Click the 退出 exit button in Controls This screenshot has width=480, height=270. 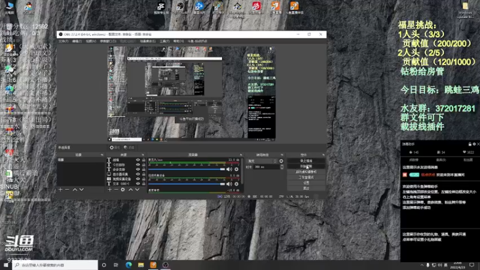pyautogui.click(x=306, y=188)
